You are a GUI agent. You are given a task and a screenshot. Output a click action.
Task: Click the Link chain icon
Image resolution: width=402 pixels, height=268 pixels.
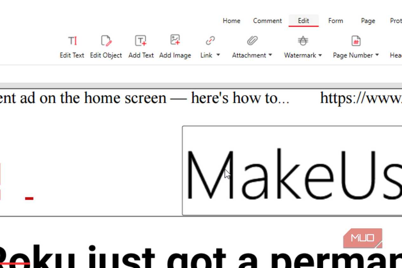[210, 41]
